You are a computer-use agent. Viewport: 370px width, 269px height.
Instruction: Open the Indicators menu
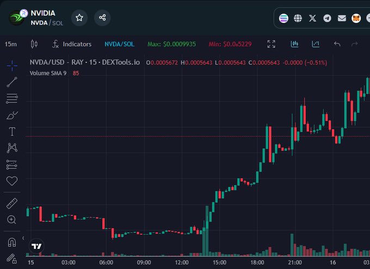coord(72,44)
